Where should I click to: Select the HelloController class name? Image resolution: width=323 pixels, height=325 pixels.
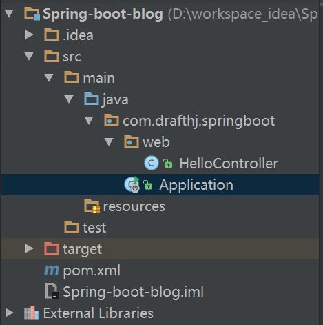[x=229, y=164]
